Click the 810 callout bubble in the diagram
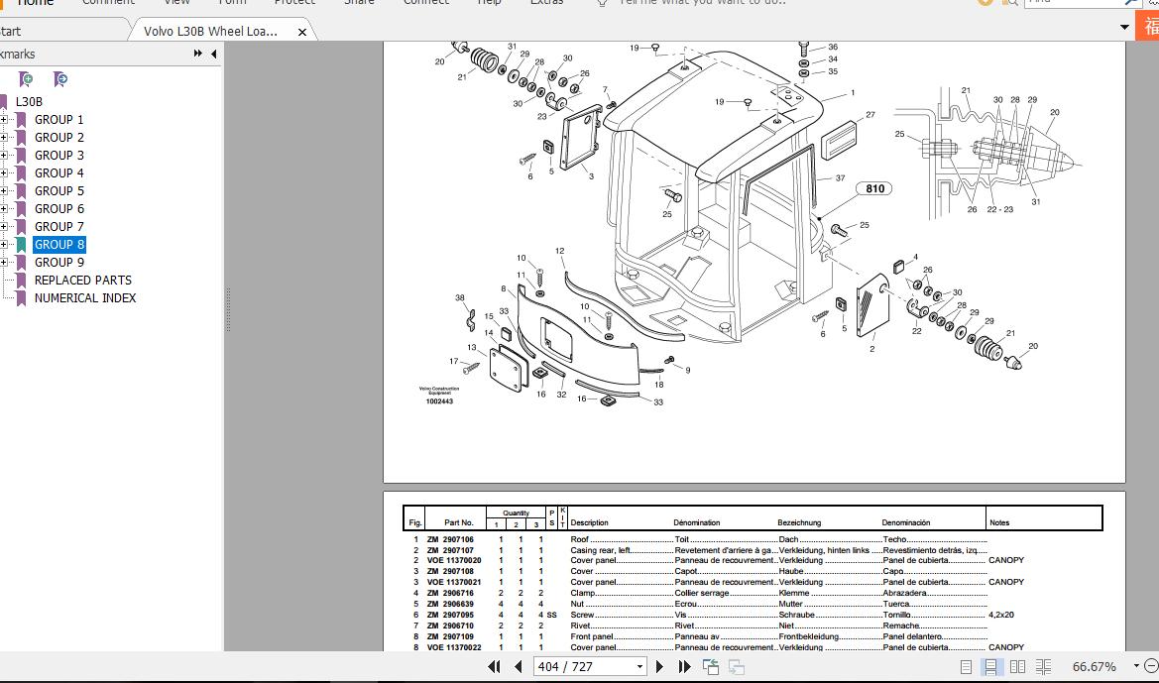Image resolution: width=1159 pixels, height=683 pixels. pyautogui.click(x=875, y=188)
